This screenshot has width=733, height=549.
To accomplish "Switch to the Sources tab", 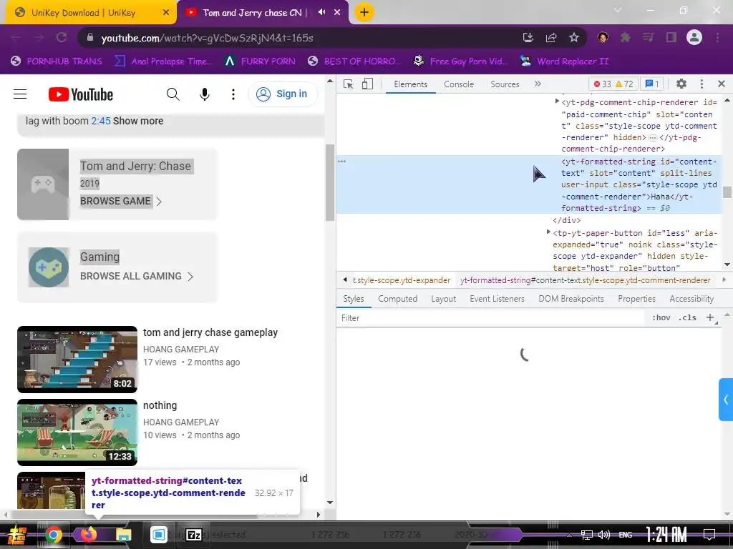I will pos(505,84).
